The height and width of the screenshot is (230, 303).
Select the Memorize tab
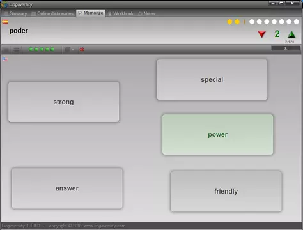pyautogui.click(x=91, y=13)
